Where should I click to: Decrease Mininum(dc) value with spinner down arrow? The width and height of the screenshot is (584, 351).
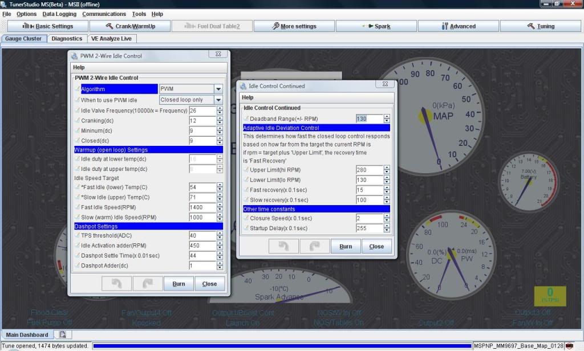220,133
